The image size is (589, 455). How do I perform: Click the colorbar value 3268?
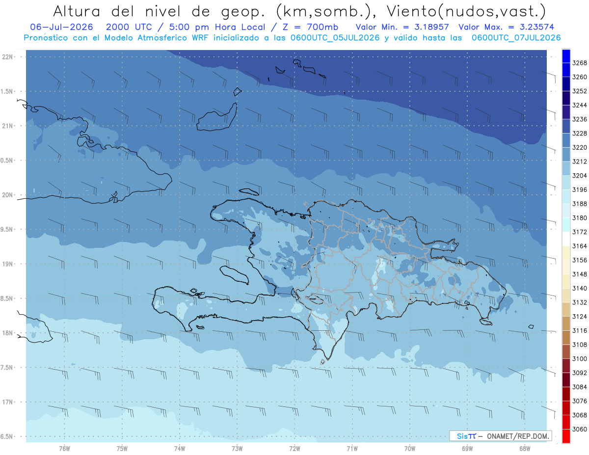pyautogui.click(x=580, y=63)
